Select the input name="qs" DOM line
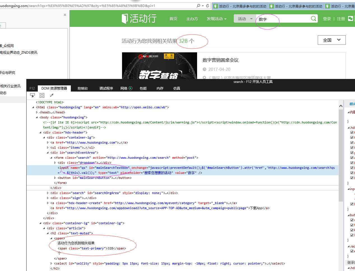 point(183,170)
